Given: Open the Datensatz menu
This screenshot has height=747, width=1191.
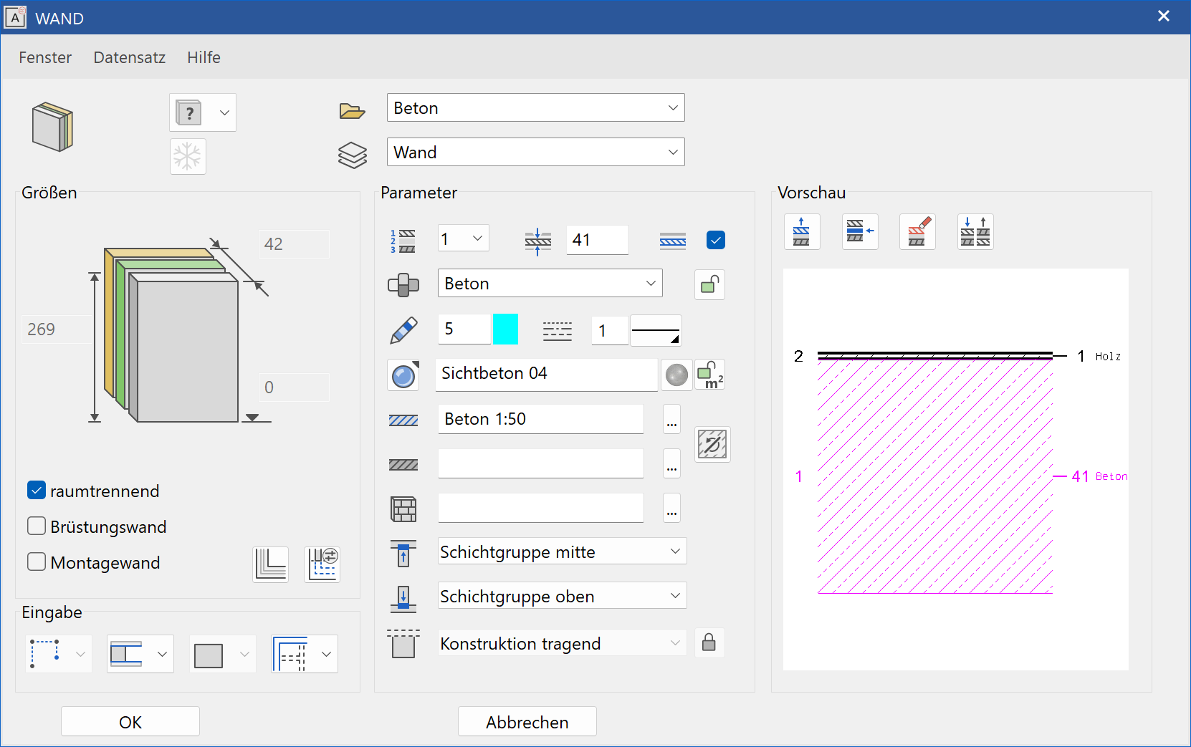Looking at the screenshot, I should coord(130,57).
